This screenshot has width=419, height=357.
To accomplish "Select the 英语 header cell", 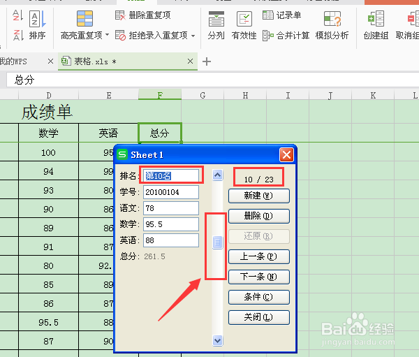I will [108, 133].
